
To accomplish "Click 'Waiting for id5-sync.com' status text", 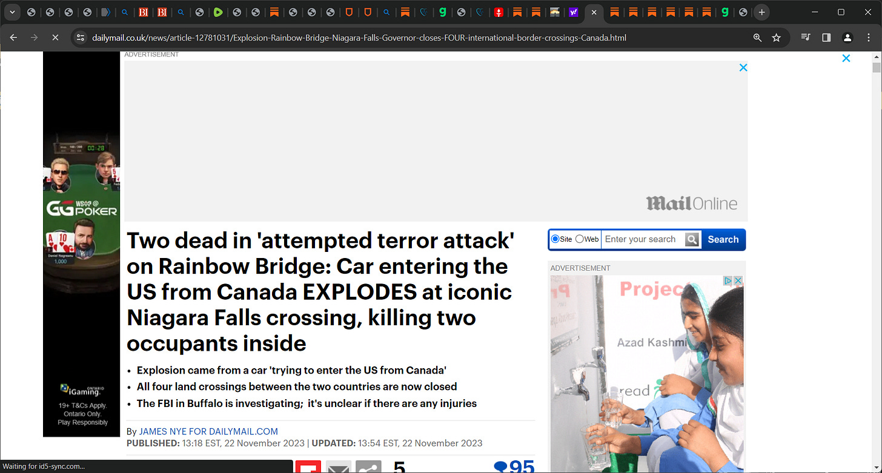I will click(44, 466).
